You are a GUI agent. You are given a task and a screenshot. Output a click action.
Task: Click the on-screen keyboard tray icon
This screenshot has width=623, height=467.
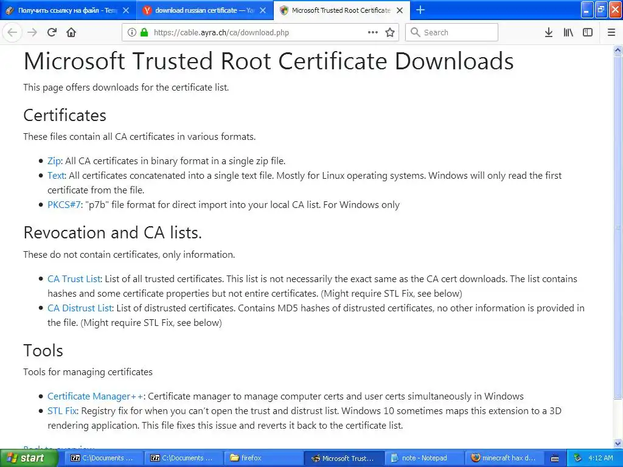pos(555,458)
